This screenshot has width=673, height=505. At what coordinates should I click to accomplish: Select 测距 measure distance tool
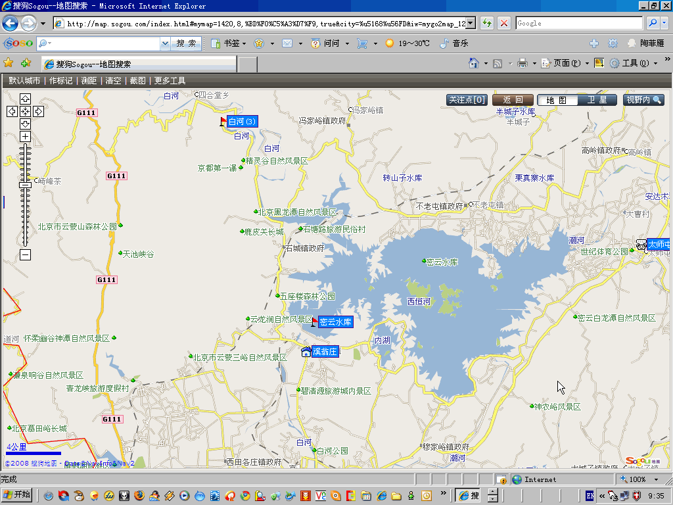click(x=89, y=81)
